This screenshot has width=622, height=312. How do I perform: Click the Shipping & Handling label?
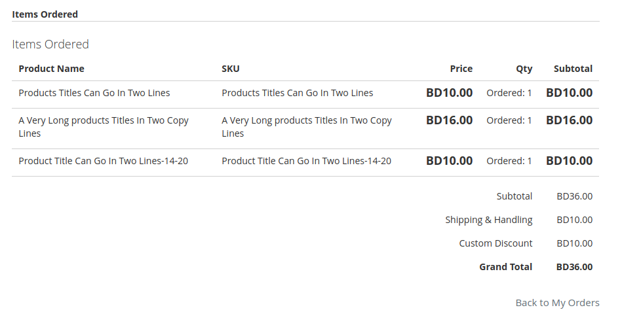489,220
